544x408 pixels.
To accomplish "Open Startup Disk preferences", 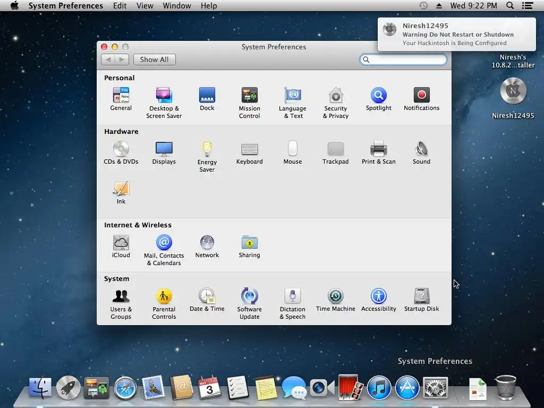I will [x=421, y=301].
